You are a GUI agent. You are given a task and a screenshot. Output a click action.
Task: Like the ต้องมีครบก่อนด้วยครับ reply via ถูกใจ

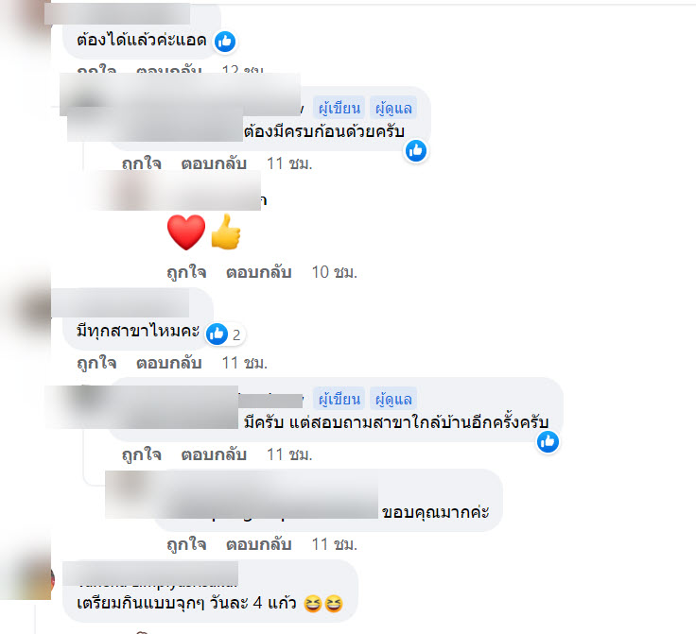(x=142, y=163)
